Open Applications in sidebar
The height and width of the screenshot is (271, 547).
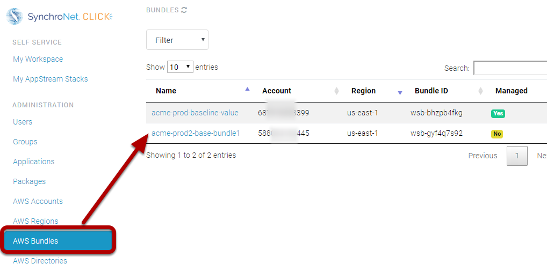pyautogui.click(x=34, y=162)
